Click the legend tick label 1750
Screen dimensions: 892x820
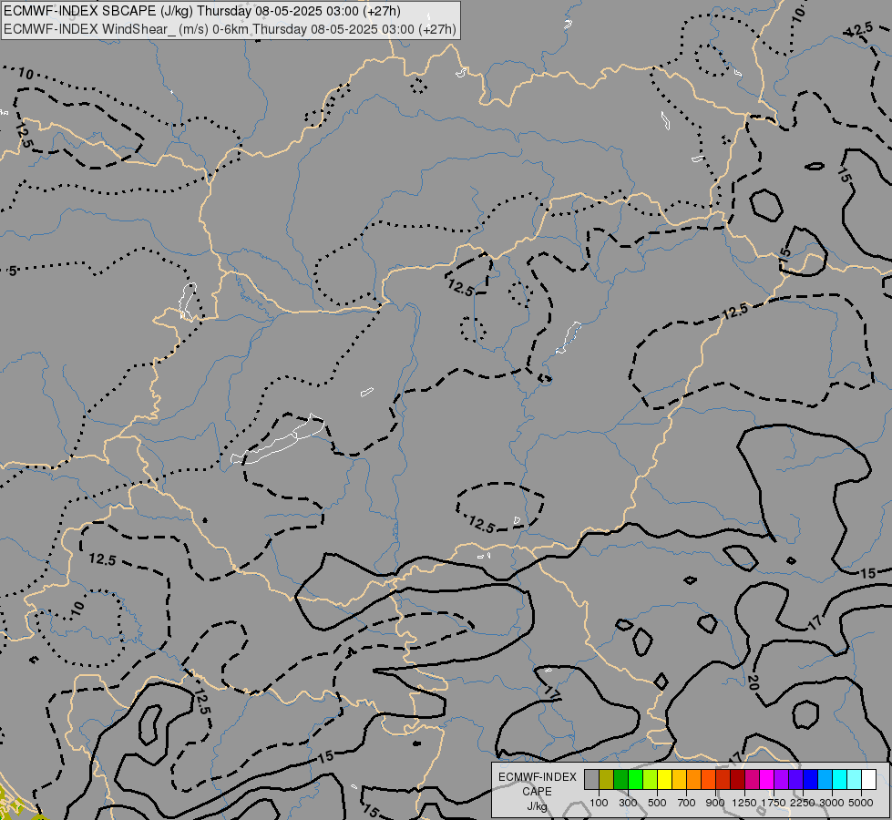[x=774, y=803]
